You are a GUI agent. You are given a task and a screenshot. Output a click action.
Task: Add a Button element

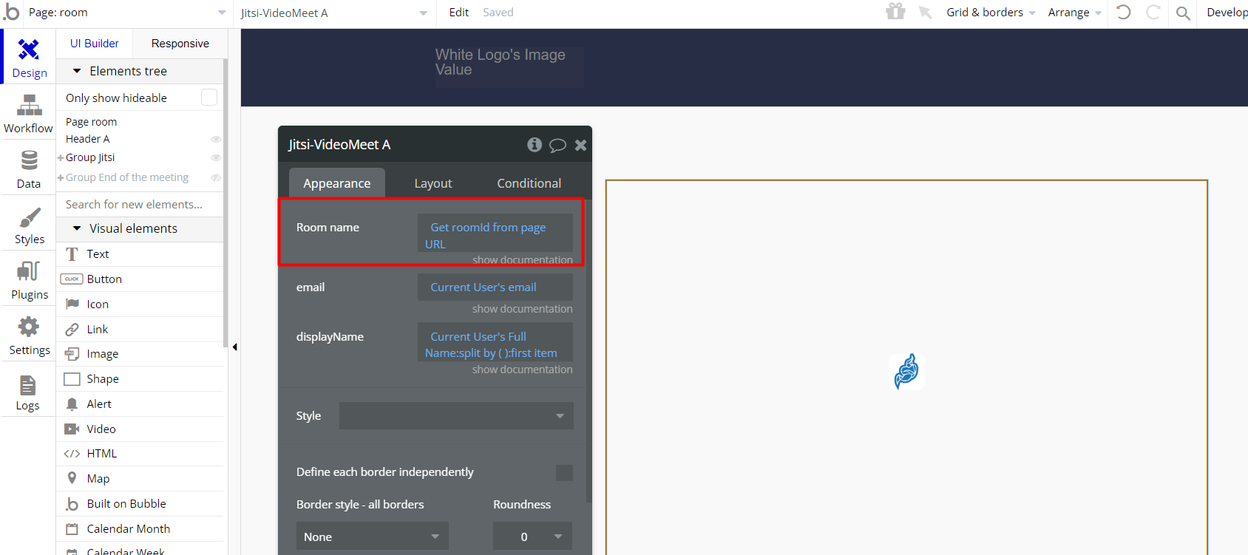(x=140, y=279)
